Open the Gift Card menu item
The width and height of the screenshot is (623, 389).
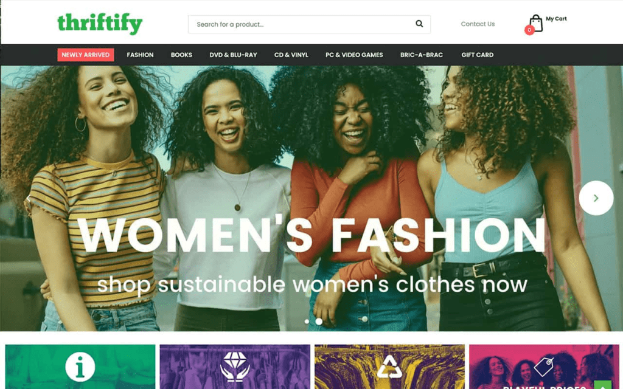click(477, 55)
